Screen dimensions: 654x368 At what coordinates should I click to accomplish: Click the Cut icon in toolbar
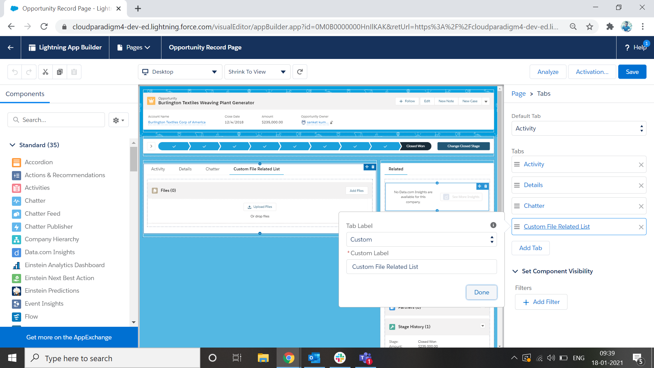(45, 72)
